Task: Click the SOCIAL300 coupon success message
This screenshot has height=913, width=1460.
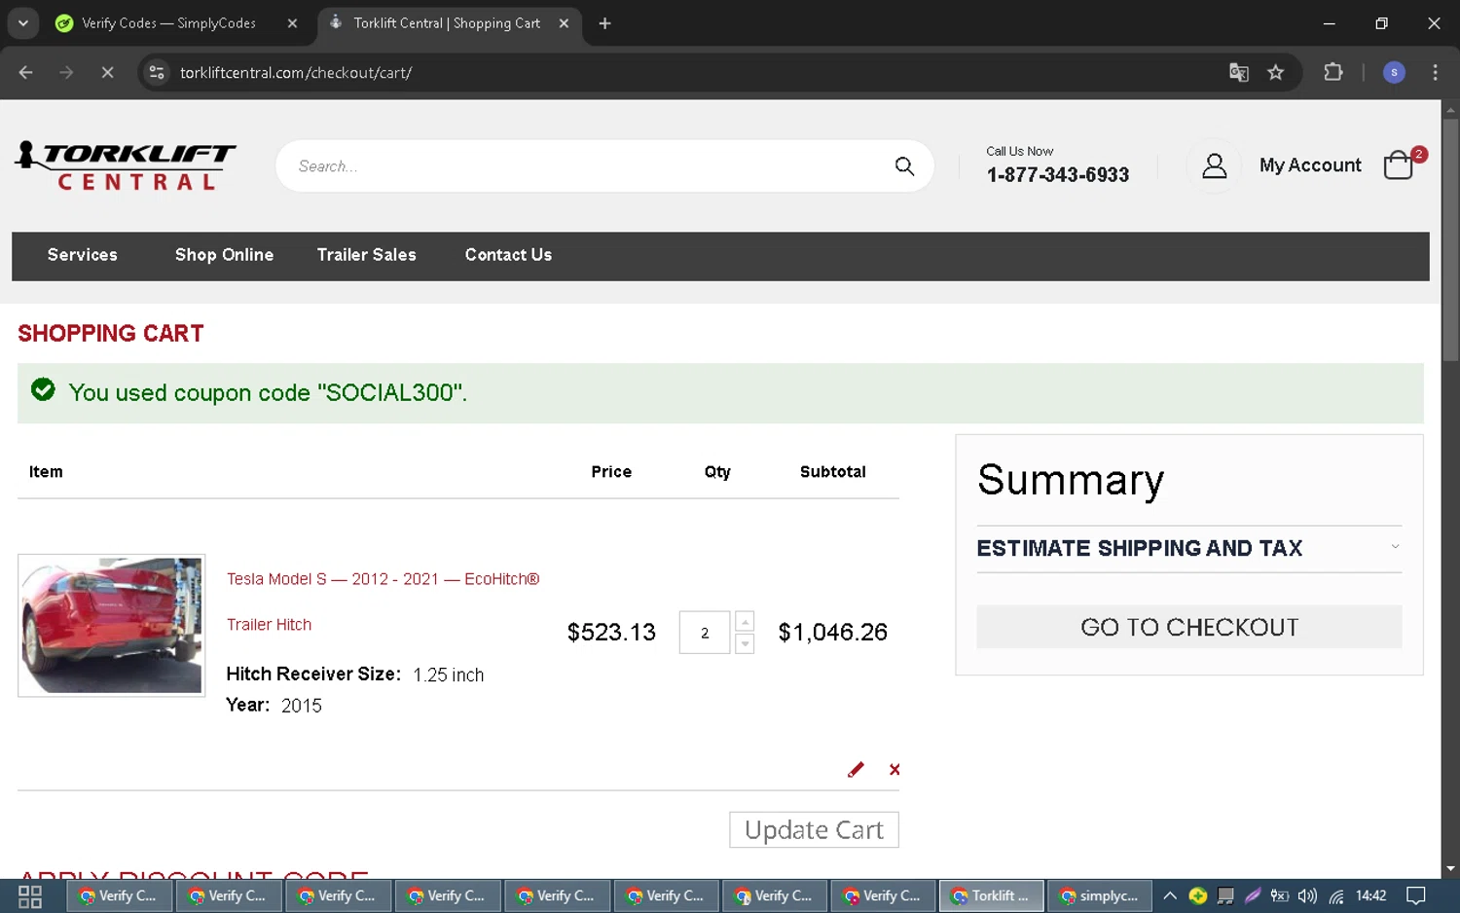Action: [x=720, y=393]
